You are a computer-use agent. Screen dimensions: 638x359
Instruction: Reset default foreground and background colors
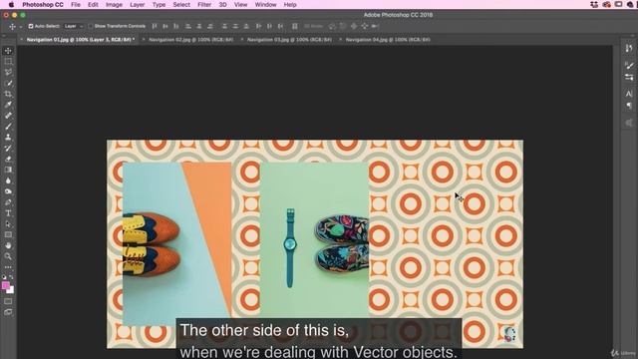tap(4, 277)
